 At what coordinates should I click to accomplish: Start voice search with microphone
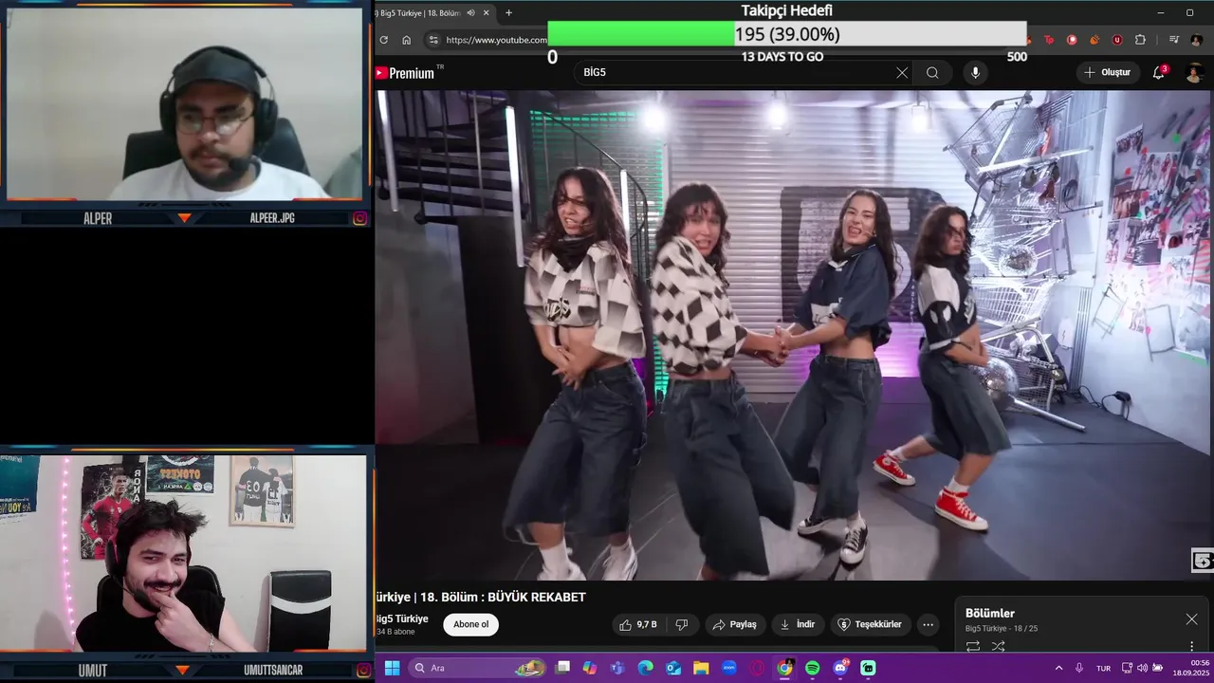click(975, 73)
